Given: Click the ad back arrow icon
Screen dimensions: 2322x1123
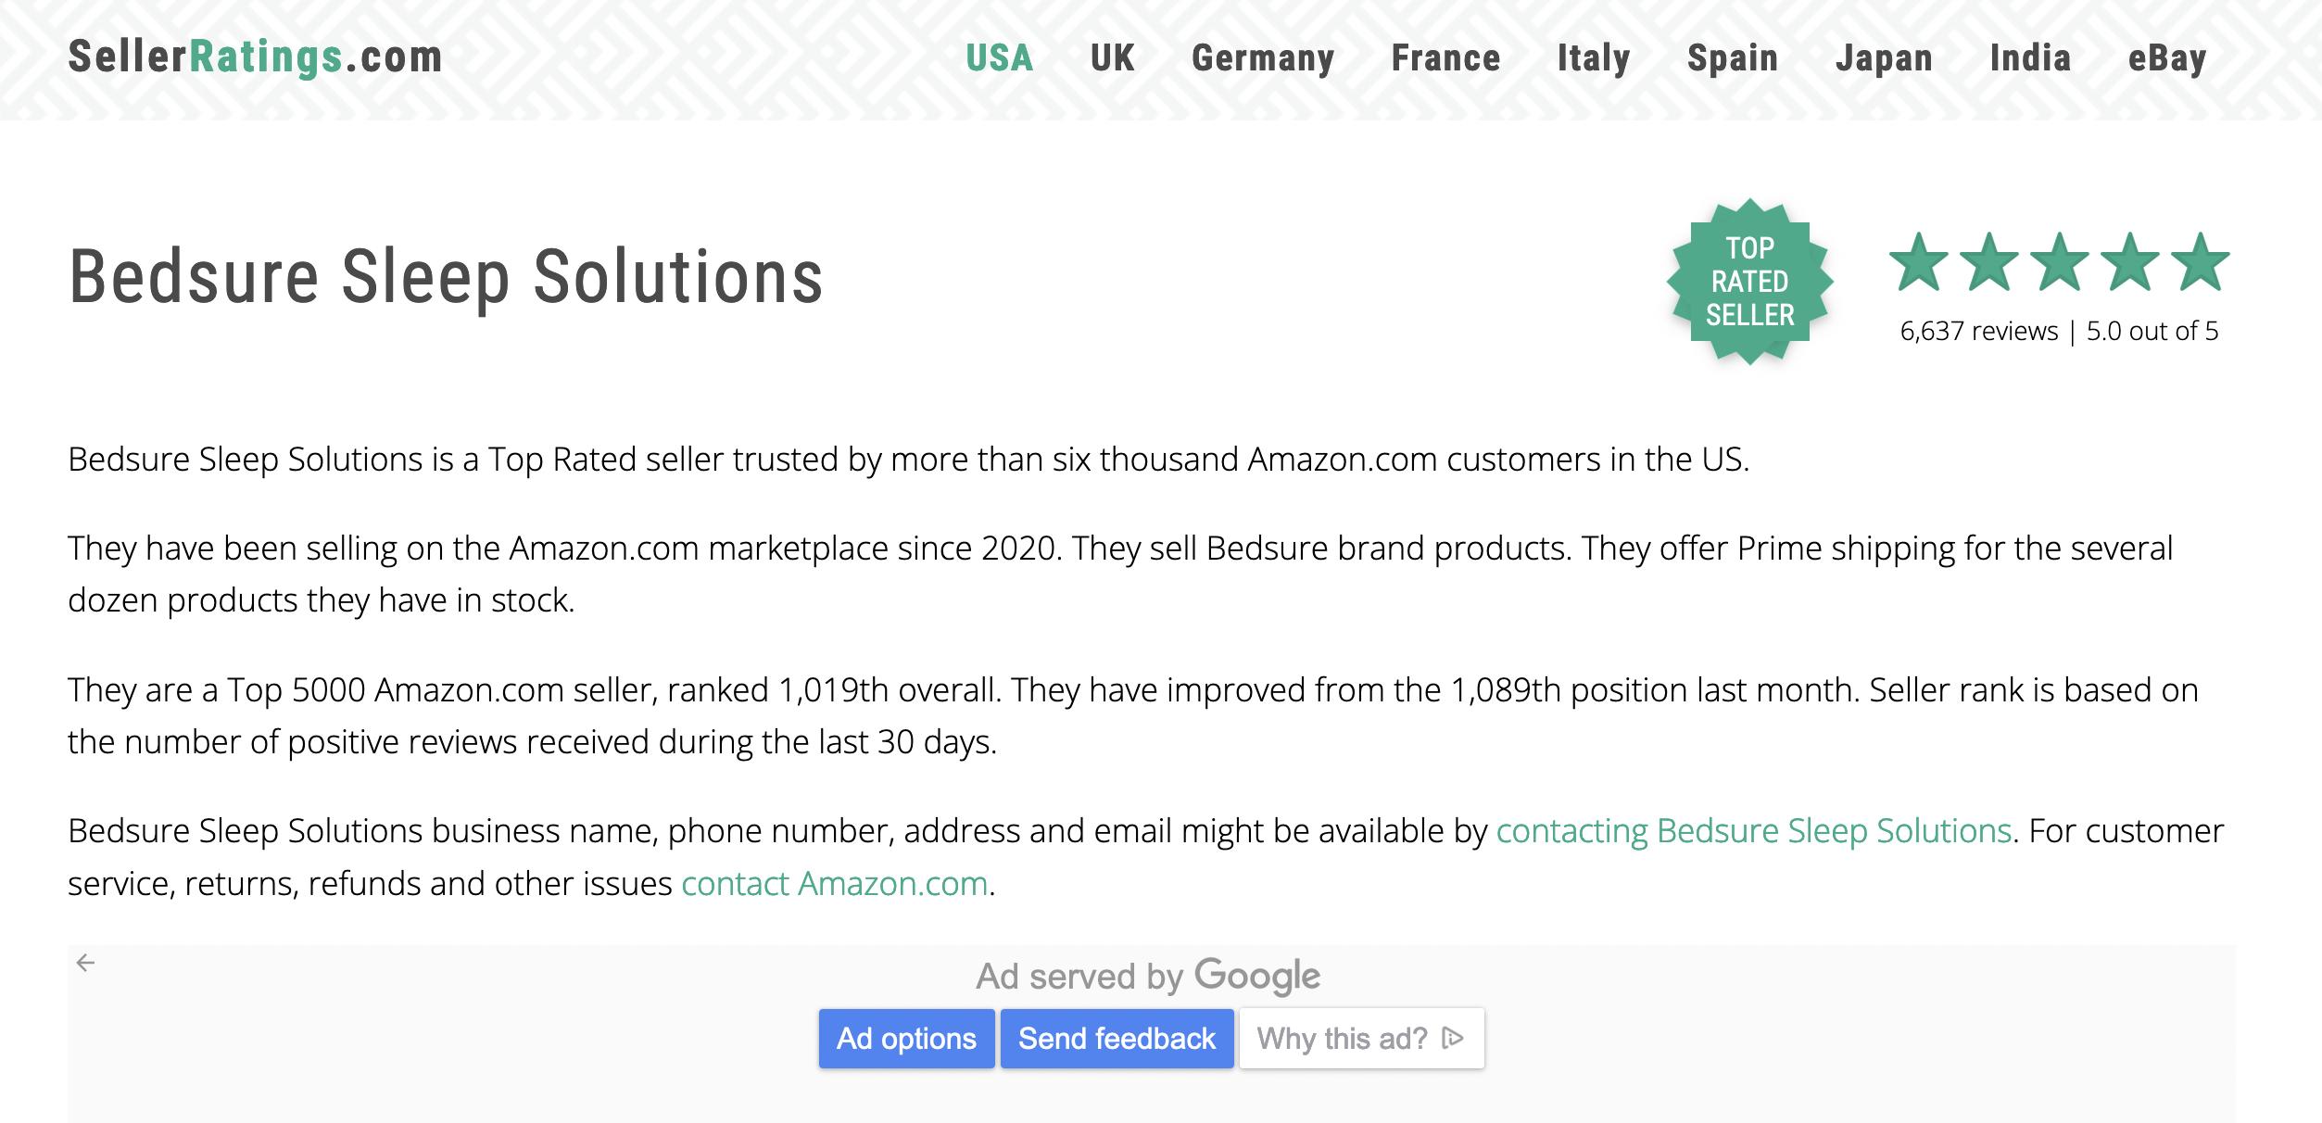Looking at the screenshot, I should pyautogui.click(x=86, y=963).
